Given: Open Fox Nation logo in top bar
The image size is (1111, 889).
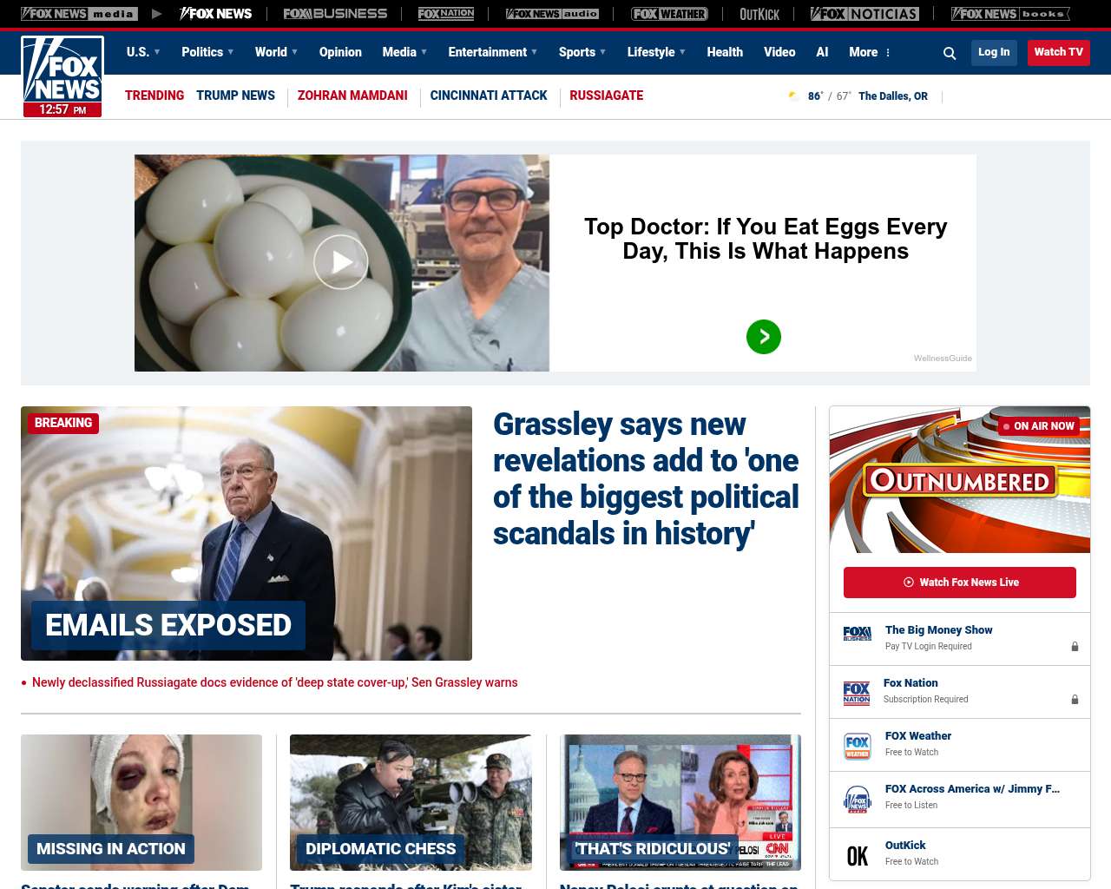Looking at the screenshot, I should [446, 14].
